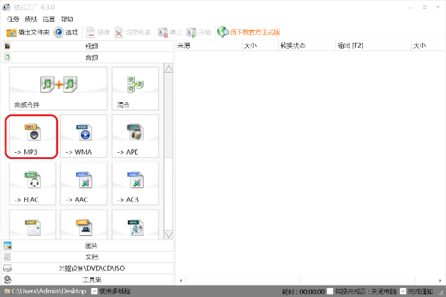Choose the -> WMA audio converter
446x297 pixels.
(x=84, y=136)
